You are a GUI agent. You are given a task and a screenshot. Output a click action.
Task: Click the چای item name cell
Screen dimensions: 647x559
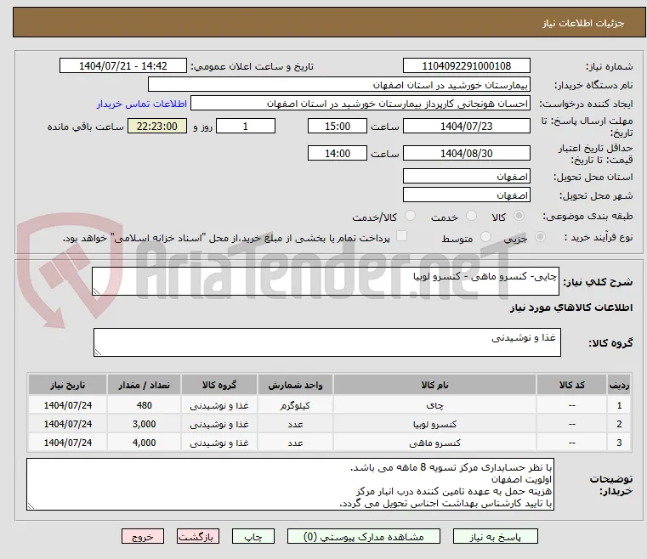pos(434,405)
